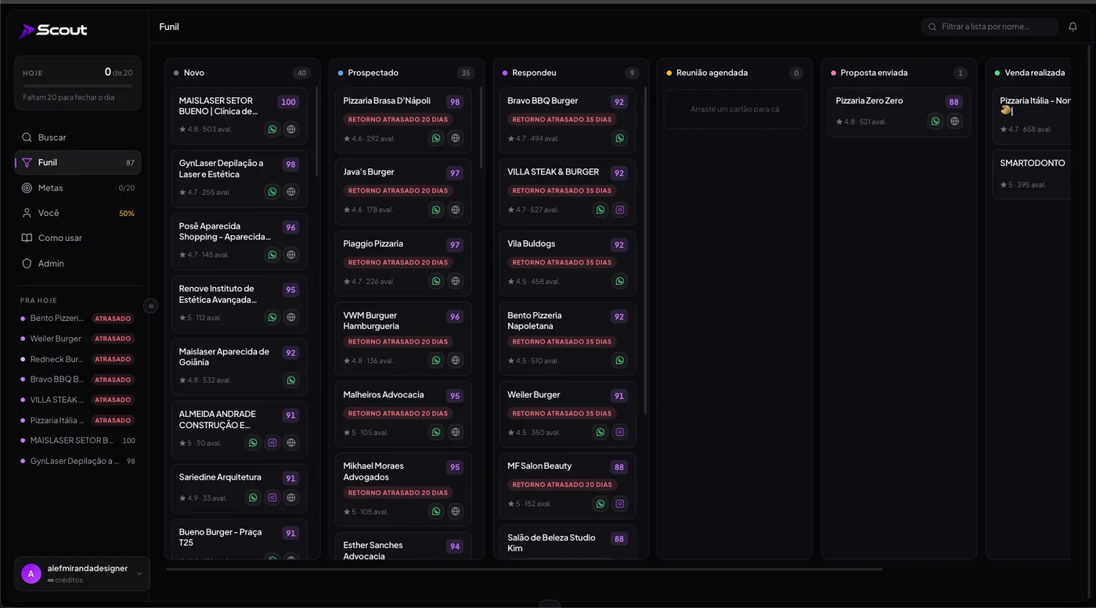Expand the bottom panel handle
Image resolution: width=1096 pixels, height=608 pixels.
[550, 603]
